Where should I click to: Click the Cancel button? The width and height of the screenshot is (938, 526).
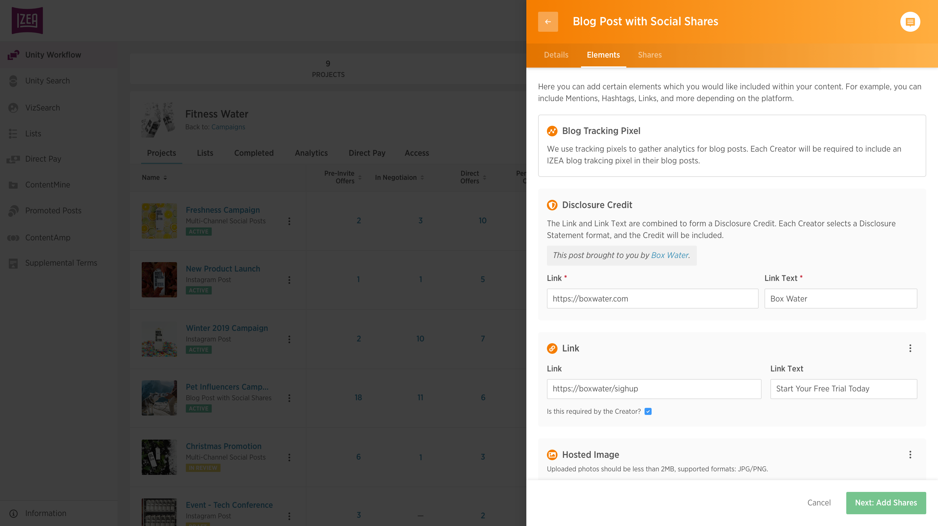(x=819, y=503)
